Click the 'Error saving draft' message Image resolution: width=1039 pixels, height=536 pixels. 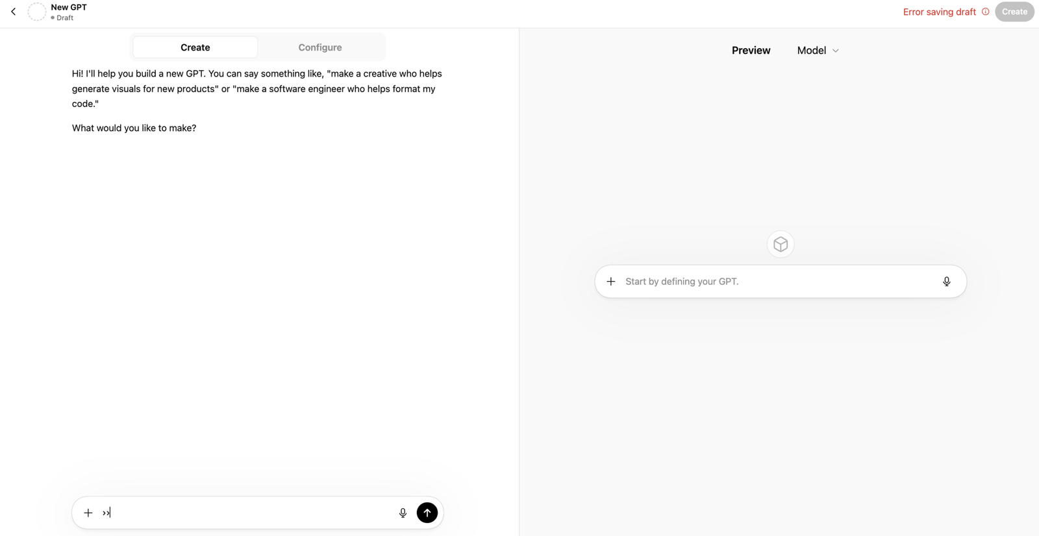pos(940,12)
